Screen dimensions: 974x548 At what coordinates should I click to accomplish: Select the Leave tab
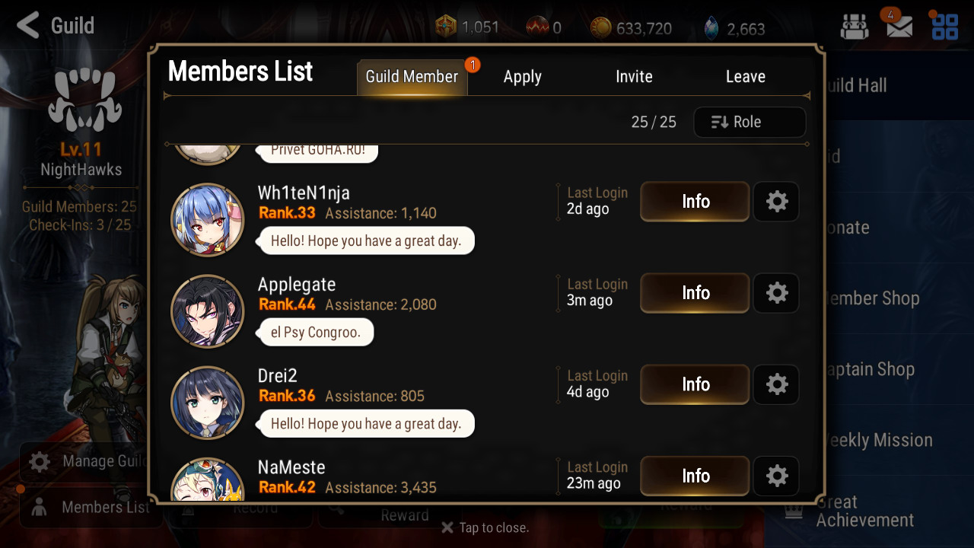tap(745, 77)
